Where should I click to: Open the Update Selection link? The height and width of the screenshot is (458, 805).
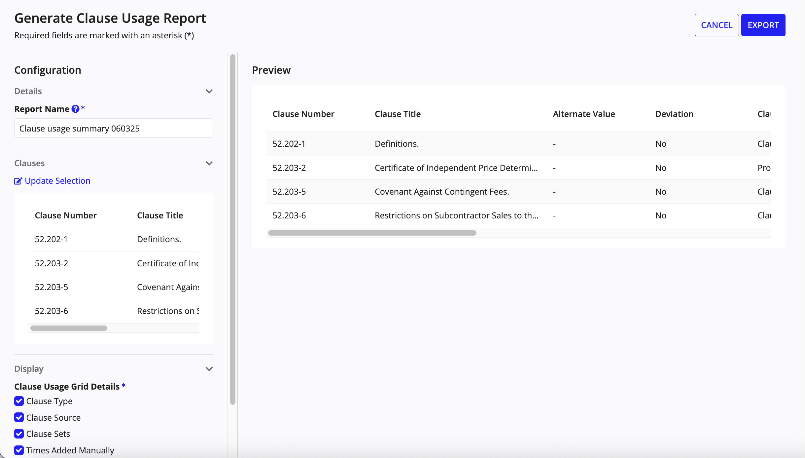[57, 181]
